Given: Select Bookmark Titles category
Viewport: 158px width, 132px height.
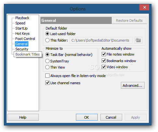Looking at the screenshot, I should [27, 54].
